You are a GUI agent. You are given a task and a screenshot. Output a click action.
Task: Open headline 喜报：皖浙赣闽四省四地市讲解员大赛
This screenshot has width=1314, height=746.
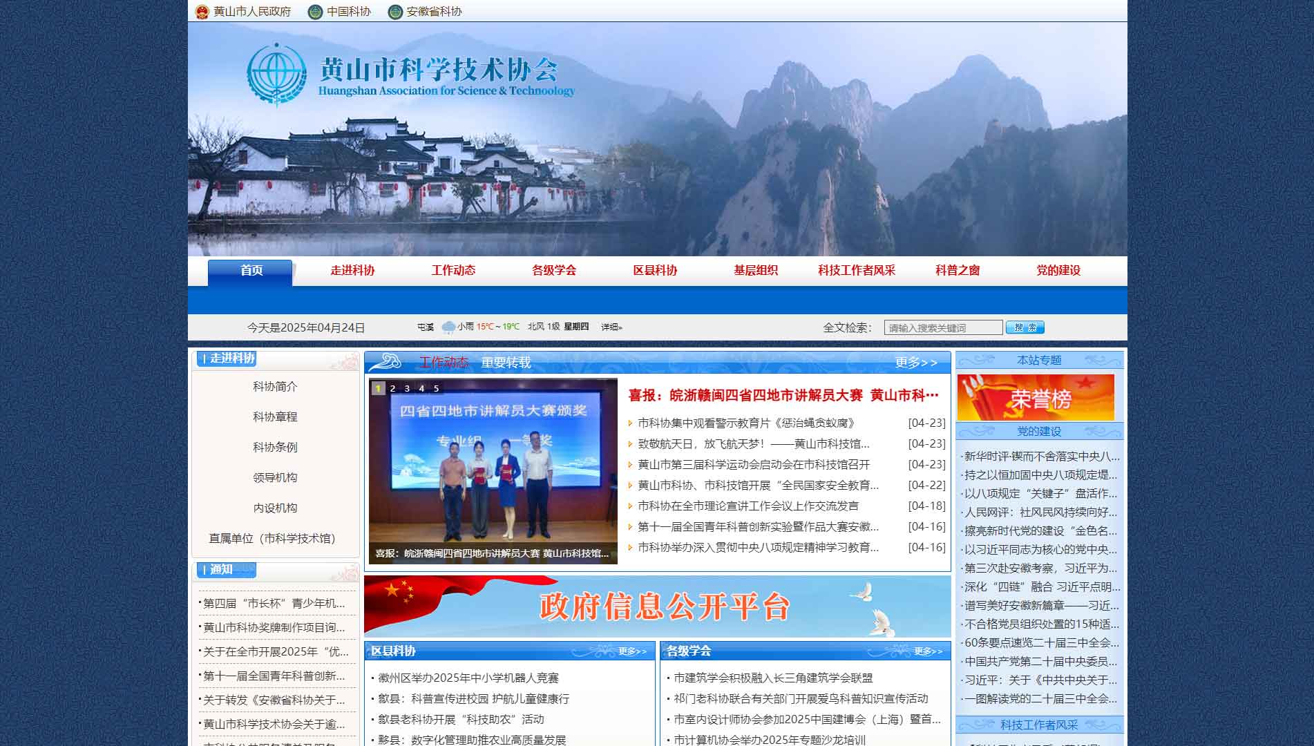[783, 395]
